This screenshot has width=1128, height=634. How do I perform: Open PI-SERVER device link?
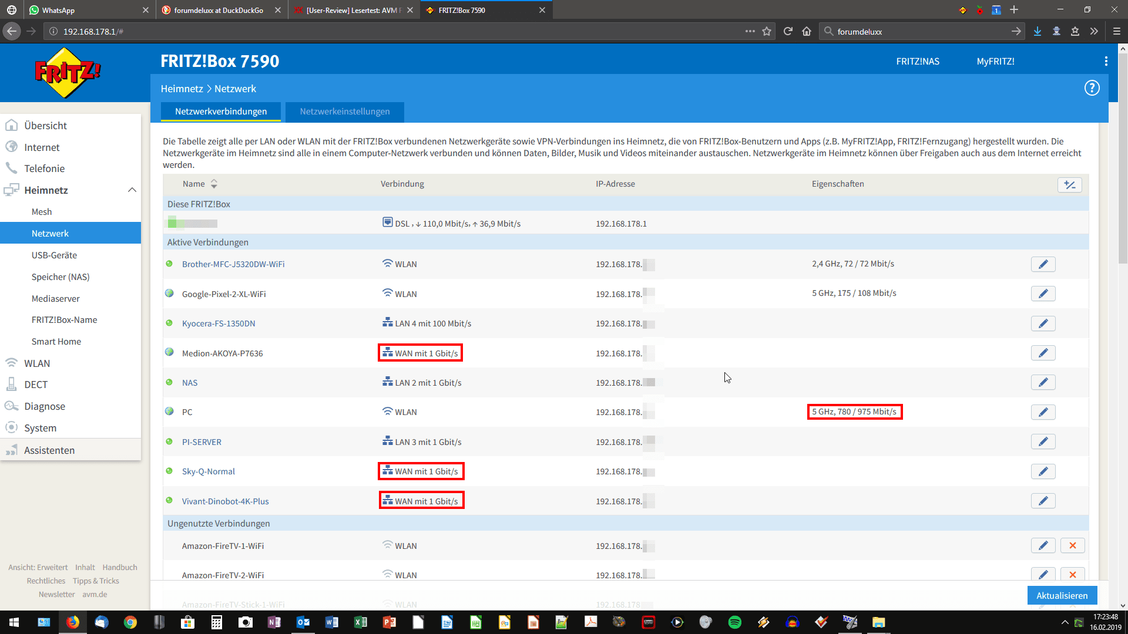[202, 442]
